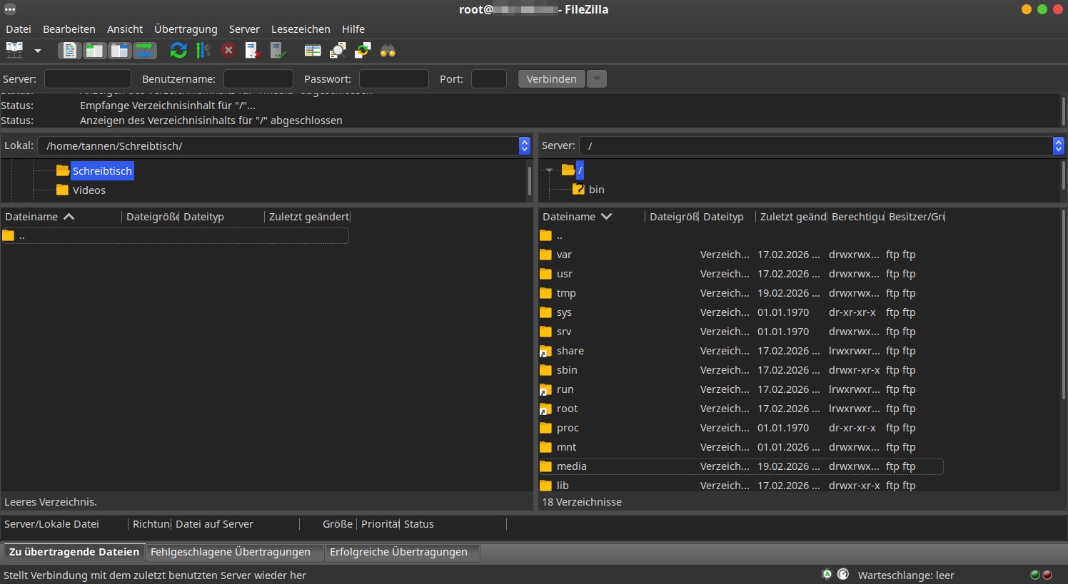Click the synchronized browsing icon

click(363, 50)
